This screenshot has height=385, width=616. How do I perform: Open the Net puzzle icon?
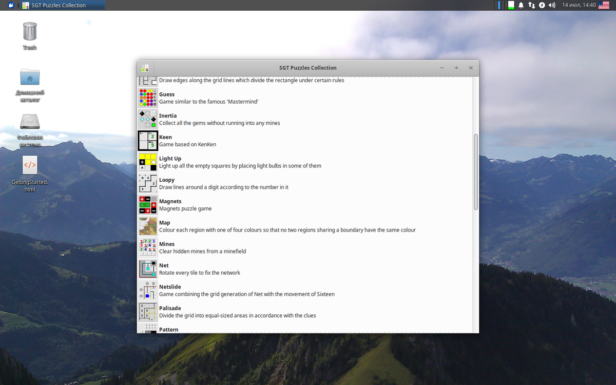148,269
